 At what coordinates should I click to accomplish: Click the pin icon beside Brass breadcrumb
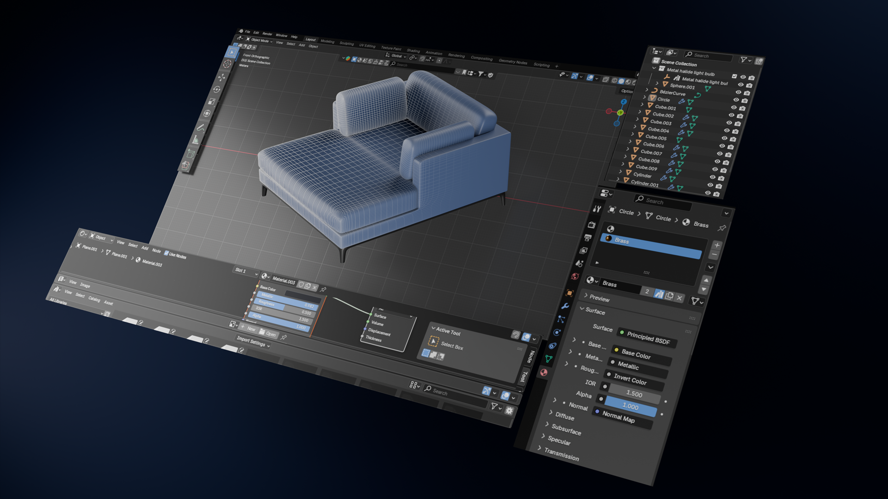(x=721, y=228)
